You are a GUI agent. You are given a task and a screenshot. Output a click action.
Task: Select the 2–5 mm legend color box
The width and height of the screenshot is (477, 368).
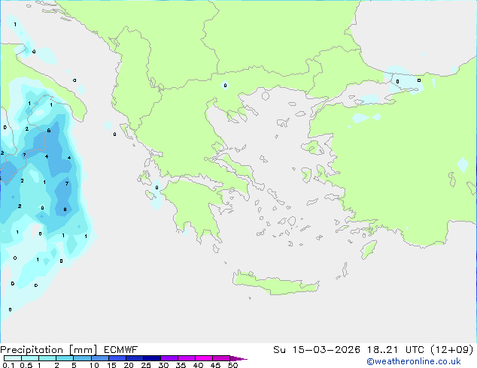pos(65,358)
